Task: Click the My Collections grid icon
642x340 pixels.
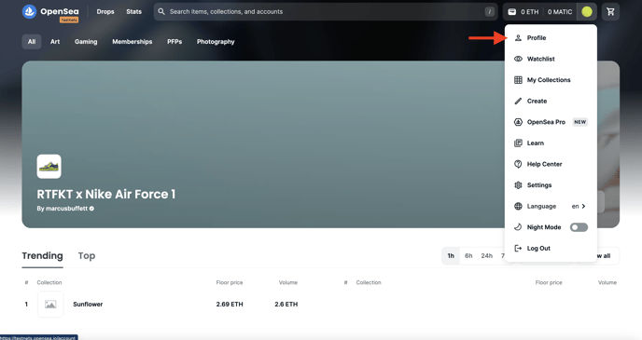Action: (518, 80)
